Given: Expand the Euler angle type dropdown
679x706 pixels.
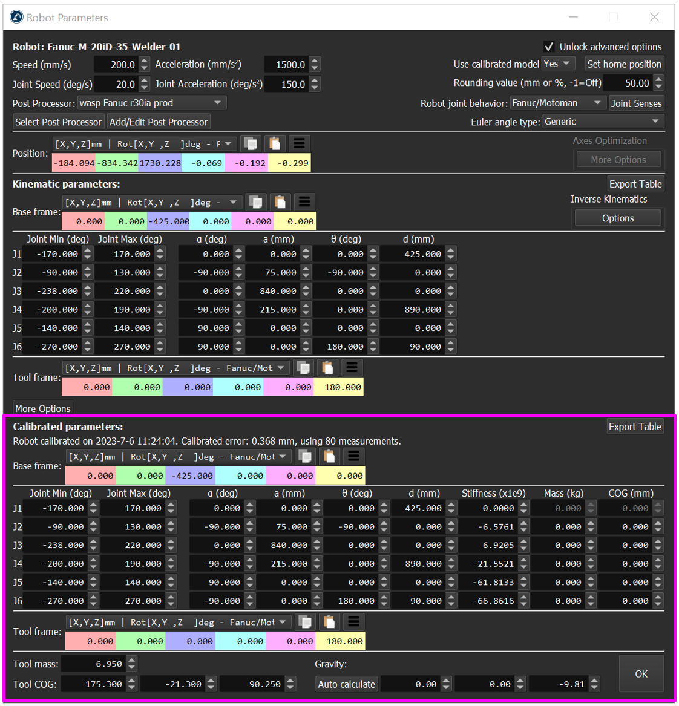Looking at the screenshot, I should pyautogui.click(x=603, y=122).
